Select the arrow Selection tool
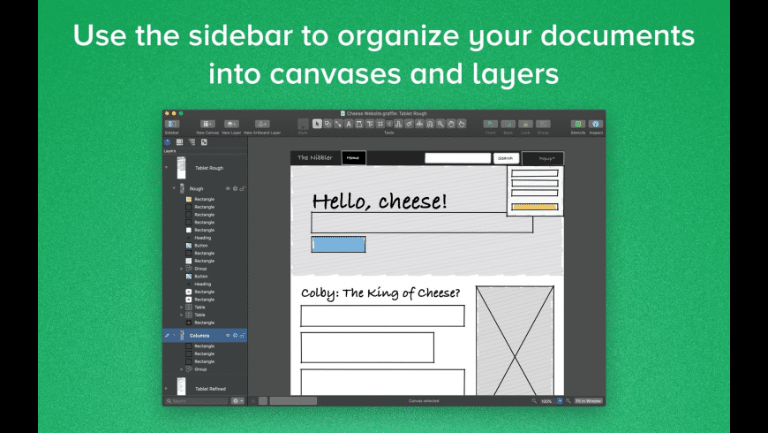This screenshot has width=768, height=433. point(317,124)
